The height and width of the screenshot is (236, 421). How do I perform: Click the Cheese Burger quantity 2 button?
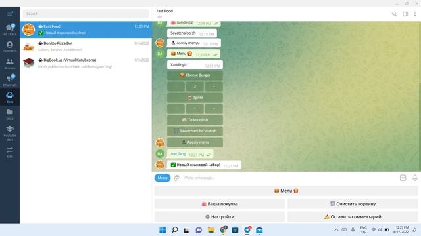coord(195,87)
